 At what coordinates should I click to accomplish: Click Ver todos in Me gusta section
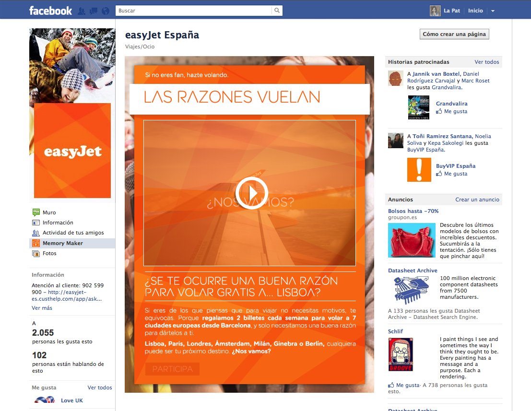click(x=100, y=388)
